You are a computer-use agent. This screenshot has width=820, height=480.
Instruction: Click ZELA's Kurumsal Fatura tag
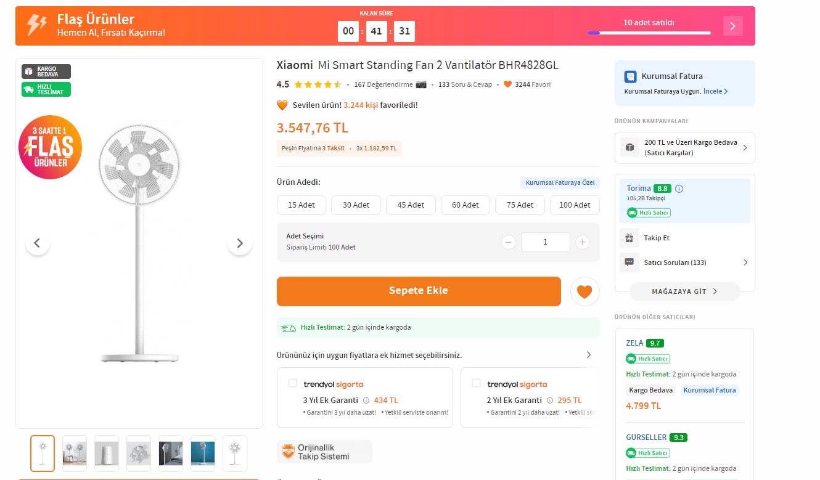pos(710,390)
